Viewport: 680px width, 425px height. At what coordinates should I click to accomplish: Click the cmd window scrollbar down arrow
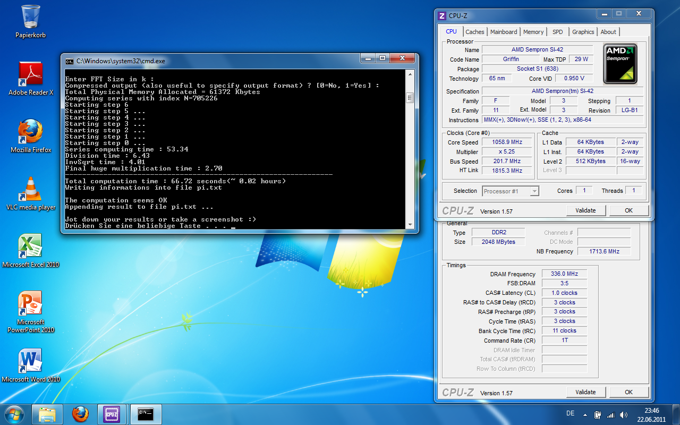point(410,224)
